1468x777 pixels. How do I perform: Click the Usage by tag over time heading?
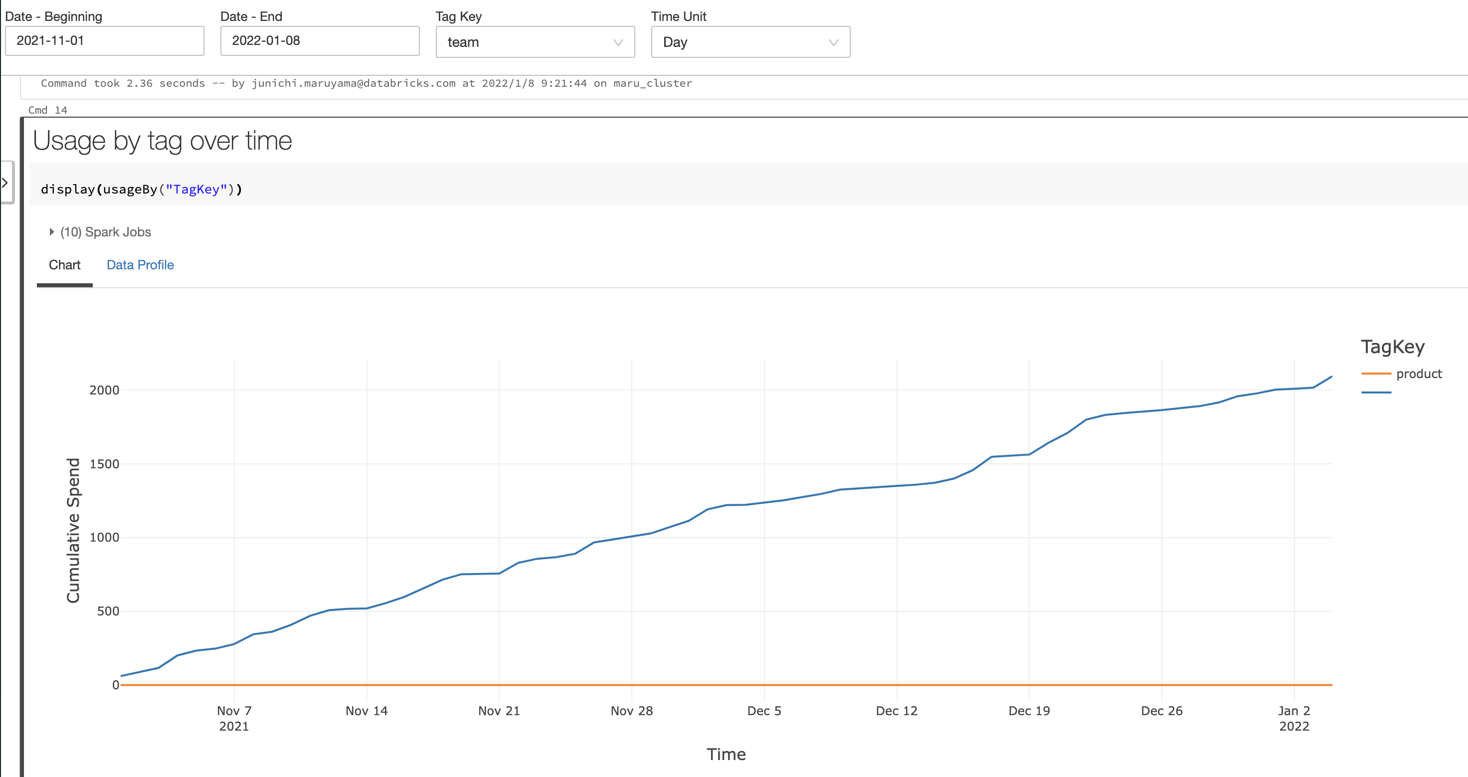[x=163, y=141]
